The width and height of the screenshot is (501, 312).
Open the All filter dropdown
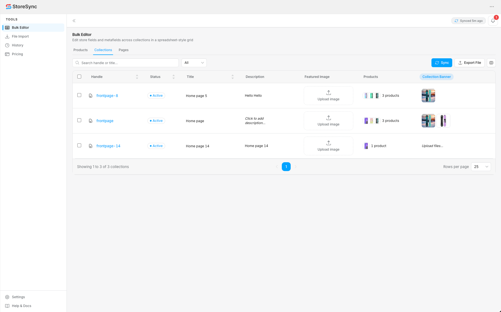point(194,63)
